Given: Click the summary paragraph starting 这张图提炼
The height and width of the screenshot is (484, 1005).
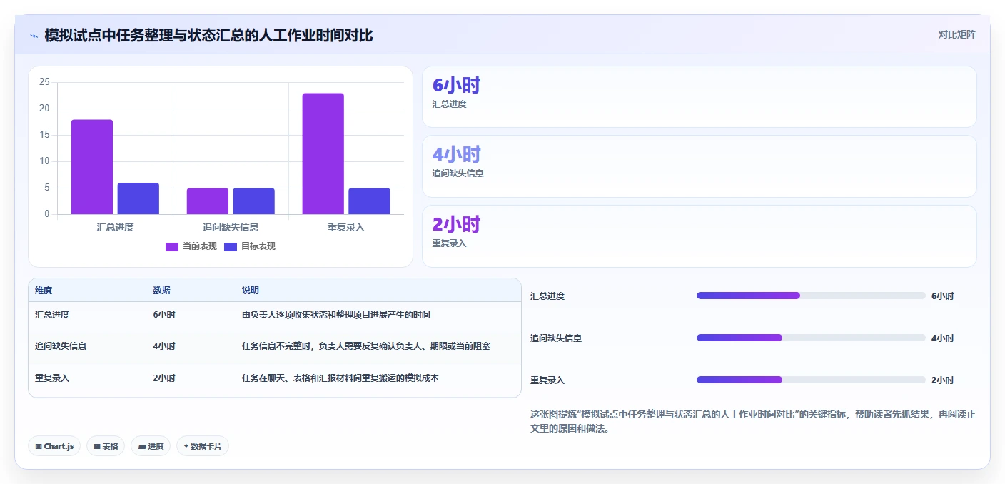Looking at the screenshot, I should tap(753, 422).
